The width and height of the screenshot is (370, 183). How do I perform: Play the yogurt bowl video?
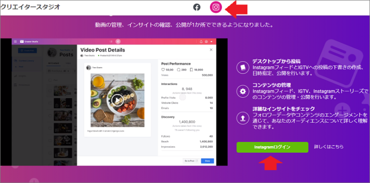click(x=117, y=100)
